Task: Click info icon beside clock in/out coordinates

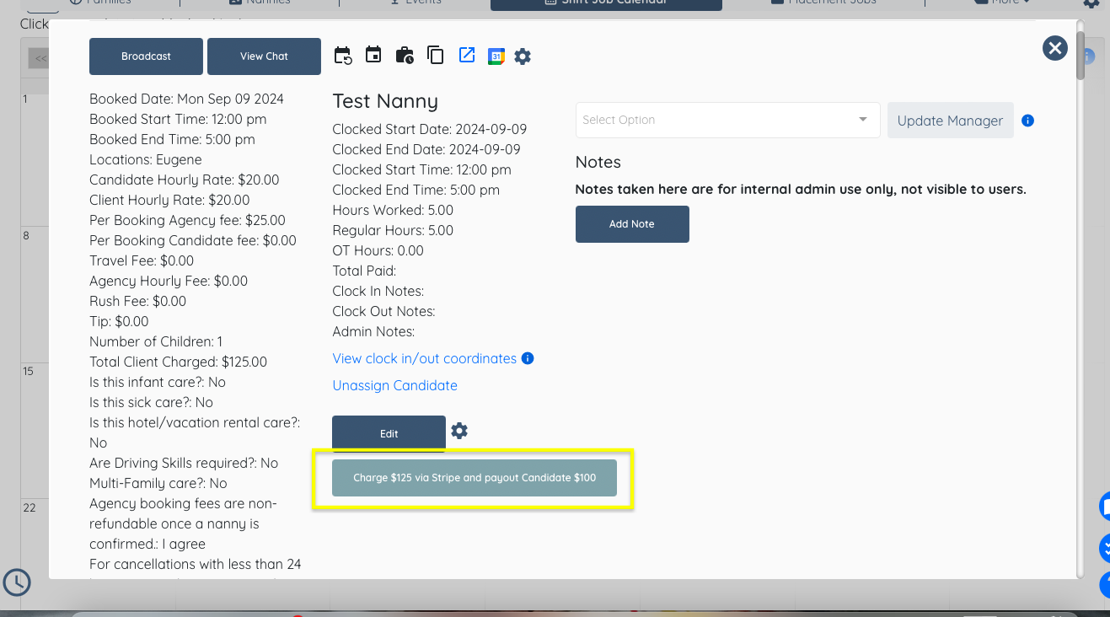Action: [528, 358]
